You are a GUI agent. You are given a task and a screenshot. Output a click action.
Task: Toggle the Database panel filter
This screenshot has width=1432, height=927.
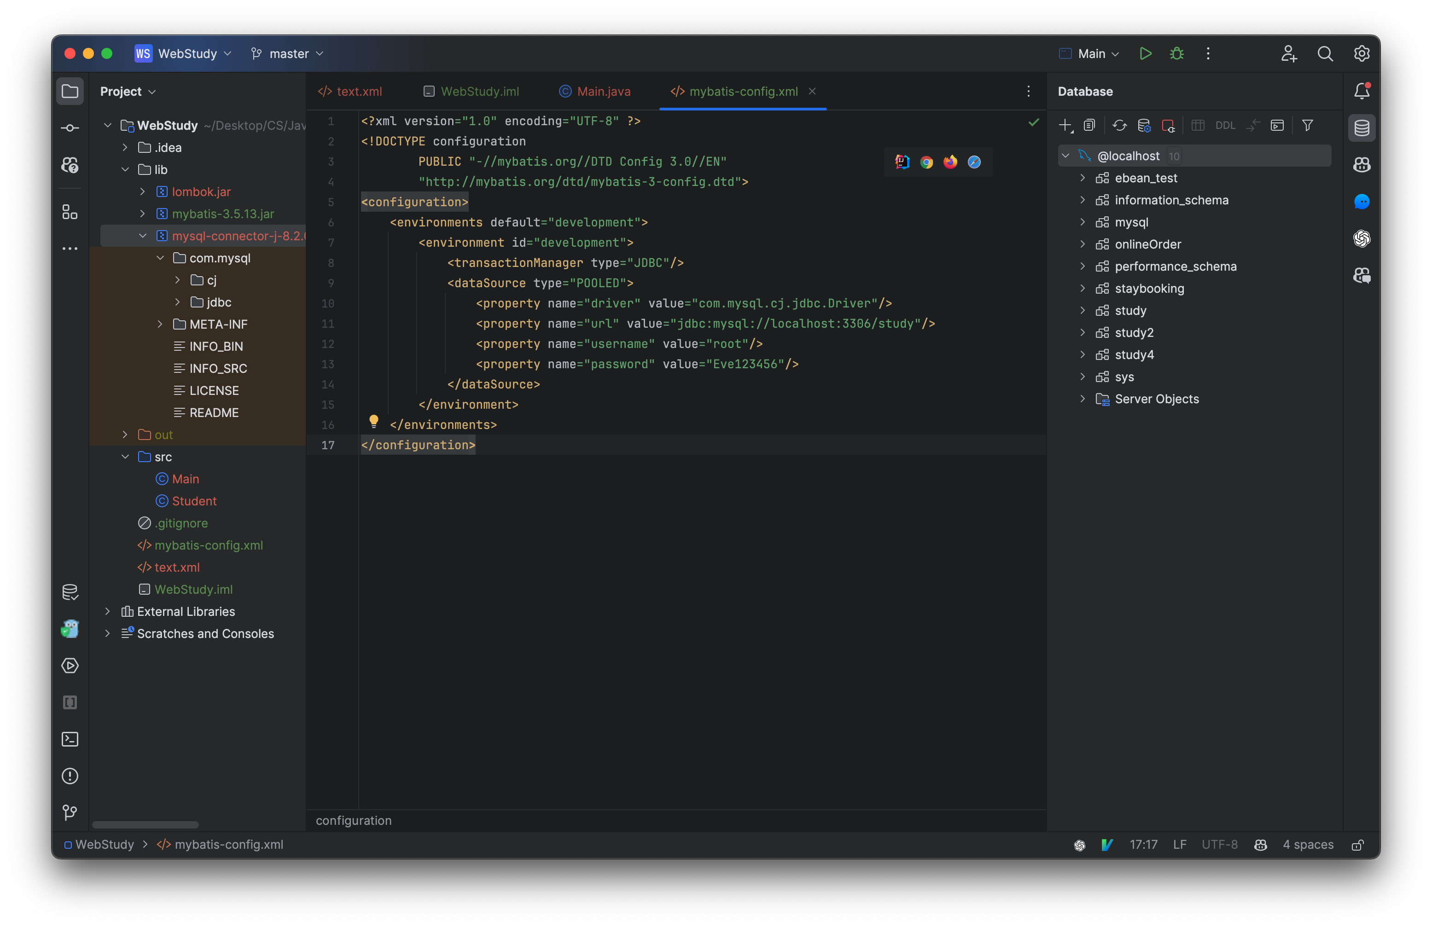coord(1308,126)
